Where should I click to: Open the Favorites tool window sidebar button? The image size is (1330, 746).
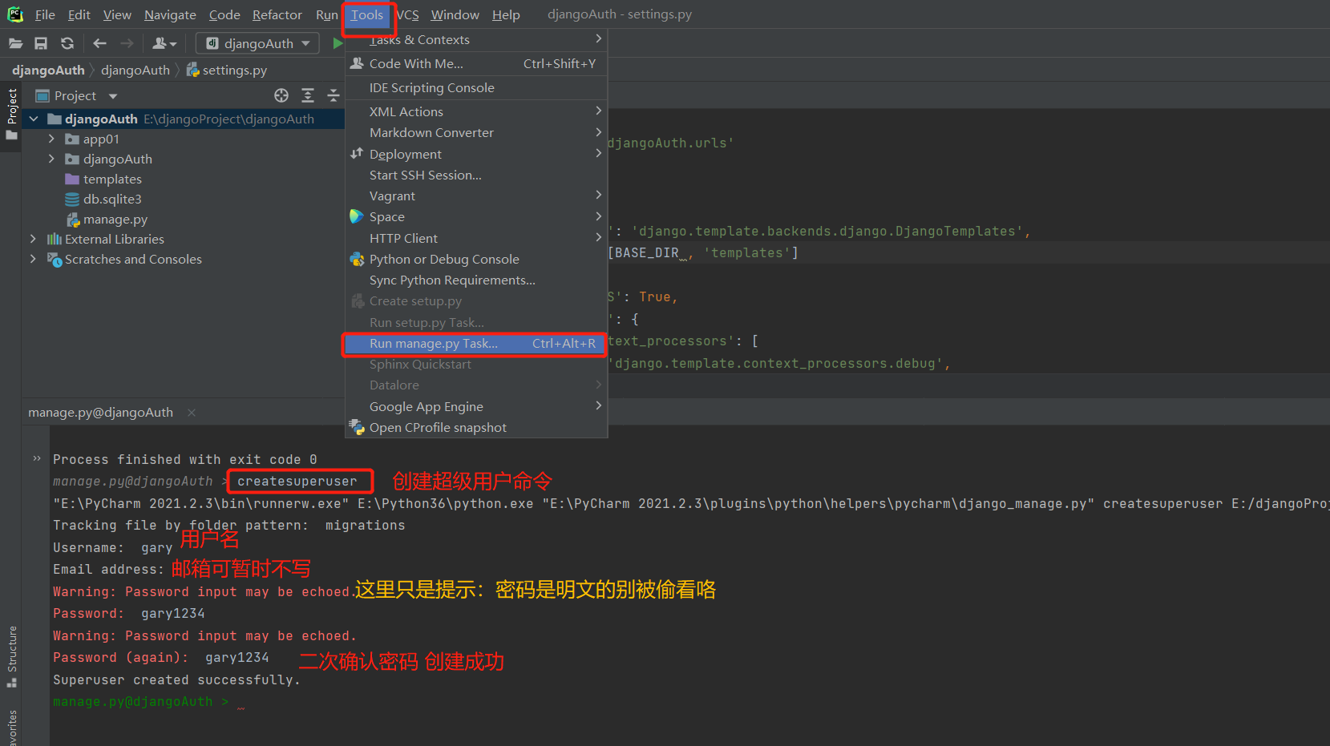pyautogui.click(x=11, y=727)
